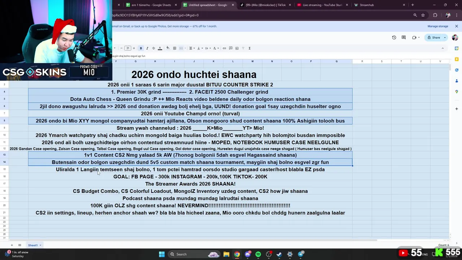Open the fill color picker
The image size is (462, 260).
coord(168,48)
